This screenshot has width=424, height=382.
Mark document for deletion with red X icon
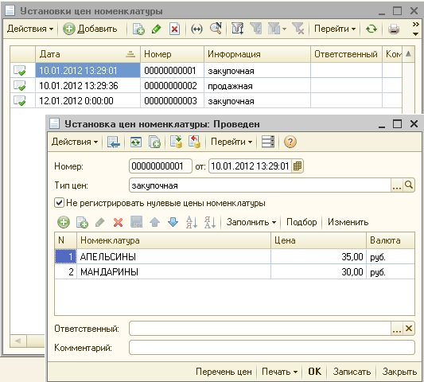tap(174, 29)
